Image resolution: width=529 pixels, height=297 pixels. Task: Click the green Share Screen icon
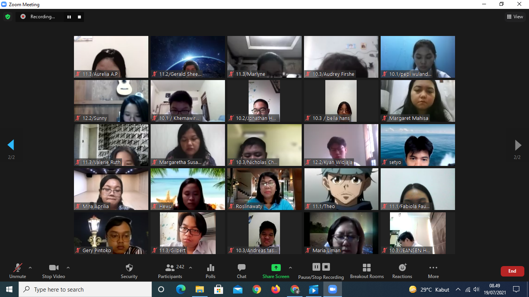(276, 268)
